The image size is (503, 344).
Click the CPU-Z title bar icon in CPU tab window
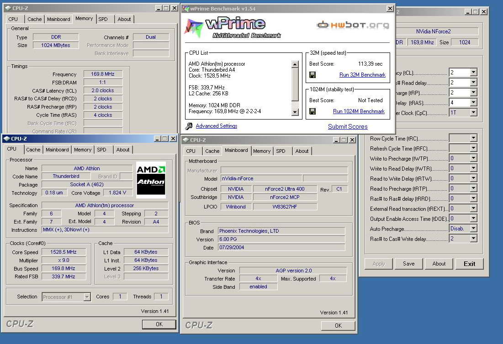(x=6, y=139)
